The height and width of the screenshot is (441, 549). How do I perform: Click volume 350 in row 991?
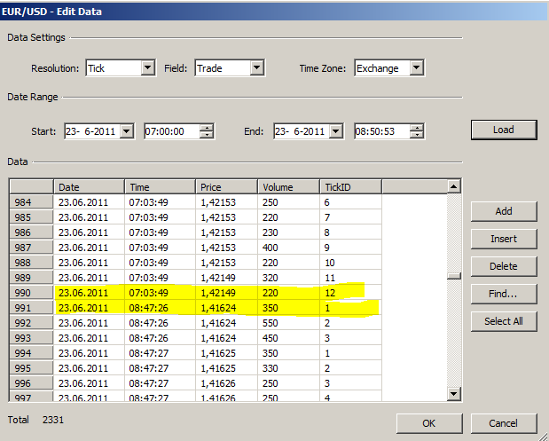point(288,308)
